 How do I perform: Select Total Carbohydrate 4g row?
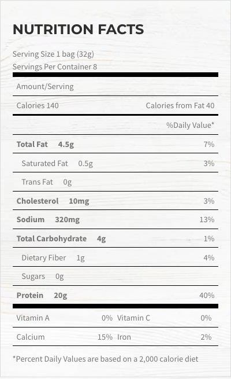pyautogui.click(x=115, y=238)
